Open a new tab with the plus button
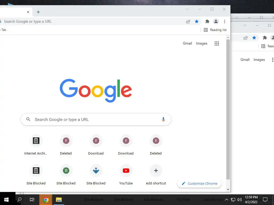This screenshot has width=274, height=205. tap(38, 12)
